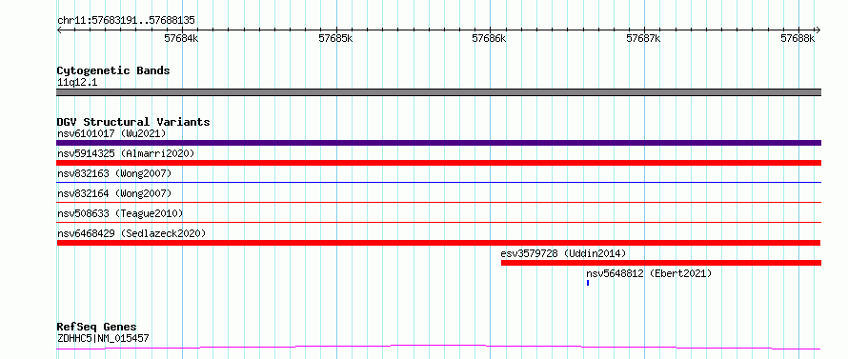Click the gray 11q12.1 cytogenetic band bar
The width and height of the screenshot is (848, 359).
438,92
